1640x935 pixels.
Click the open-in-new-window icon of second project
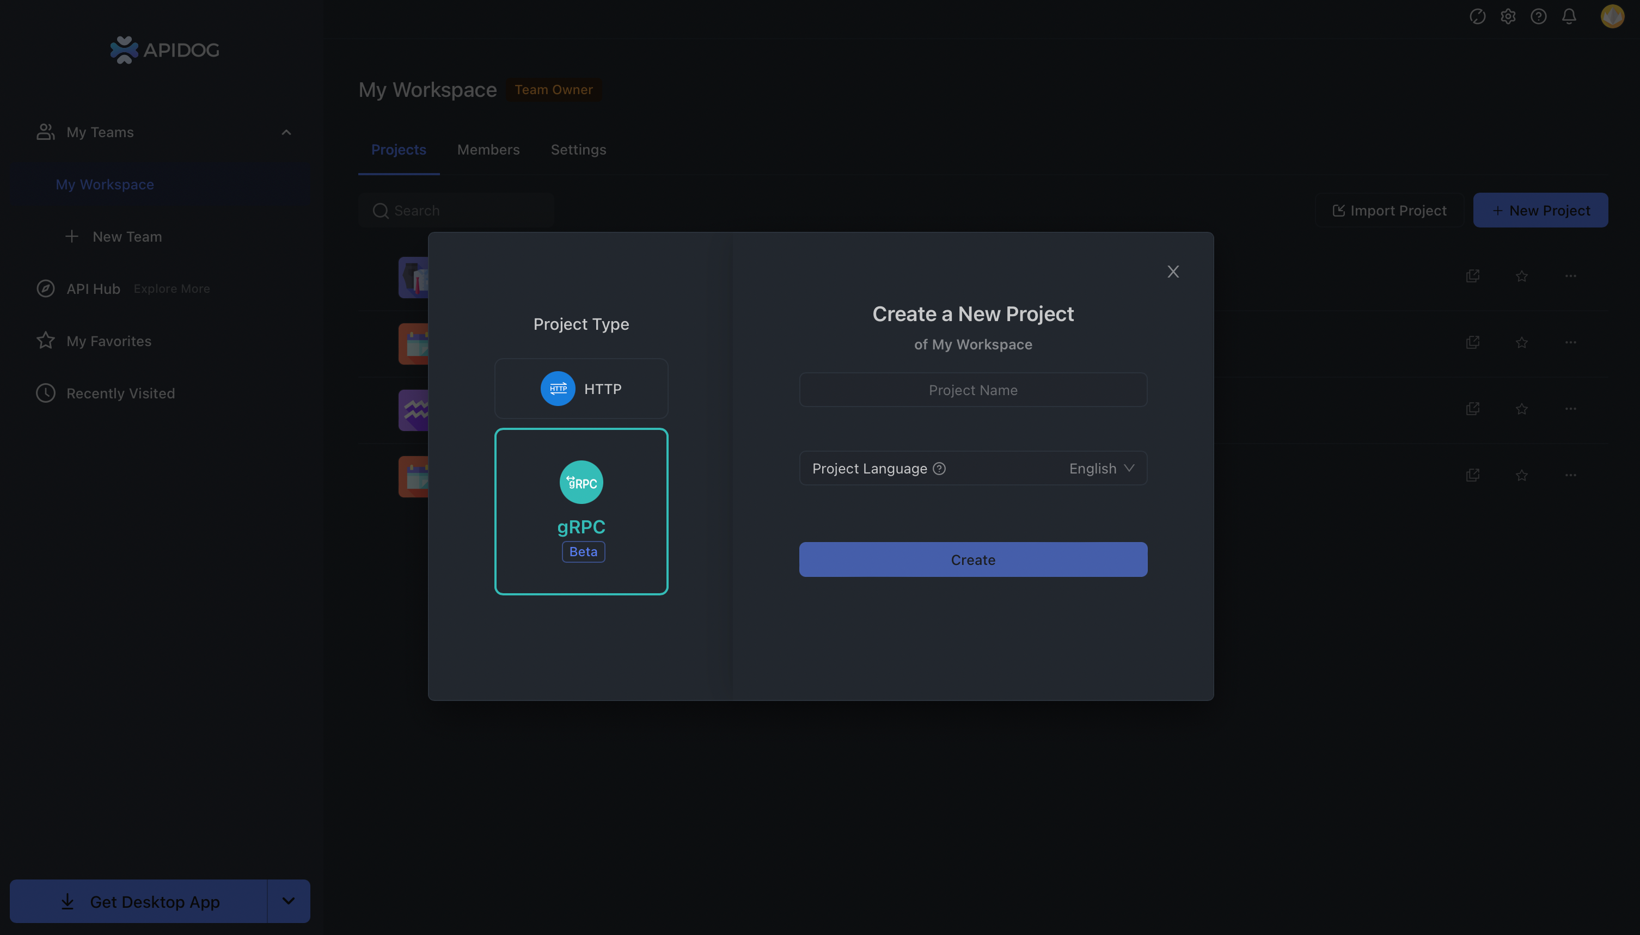pos(1473,342)
